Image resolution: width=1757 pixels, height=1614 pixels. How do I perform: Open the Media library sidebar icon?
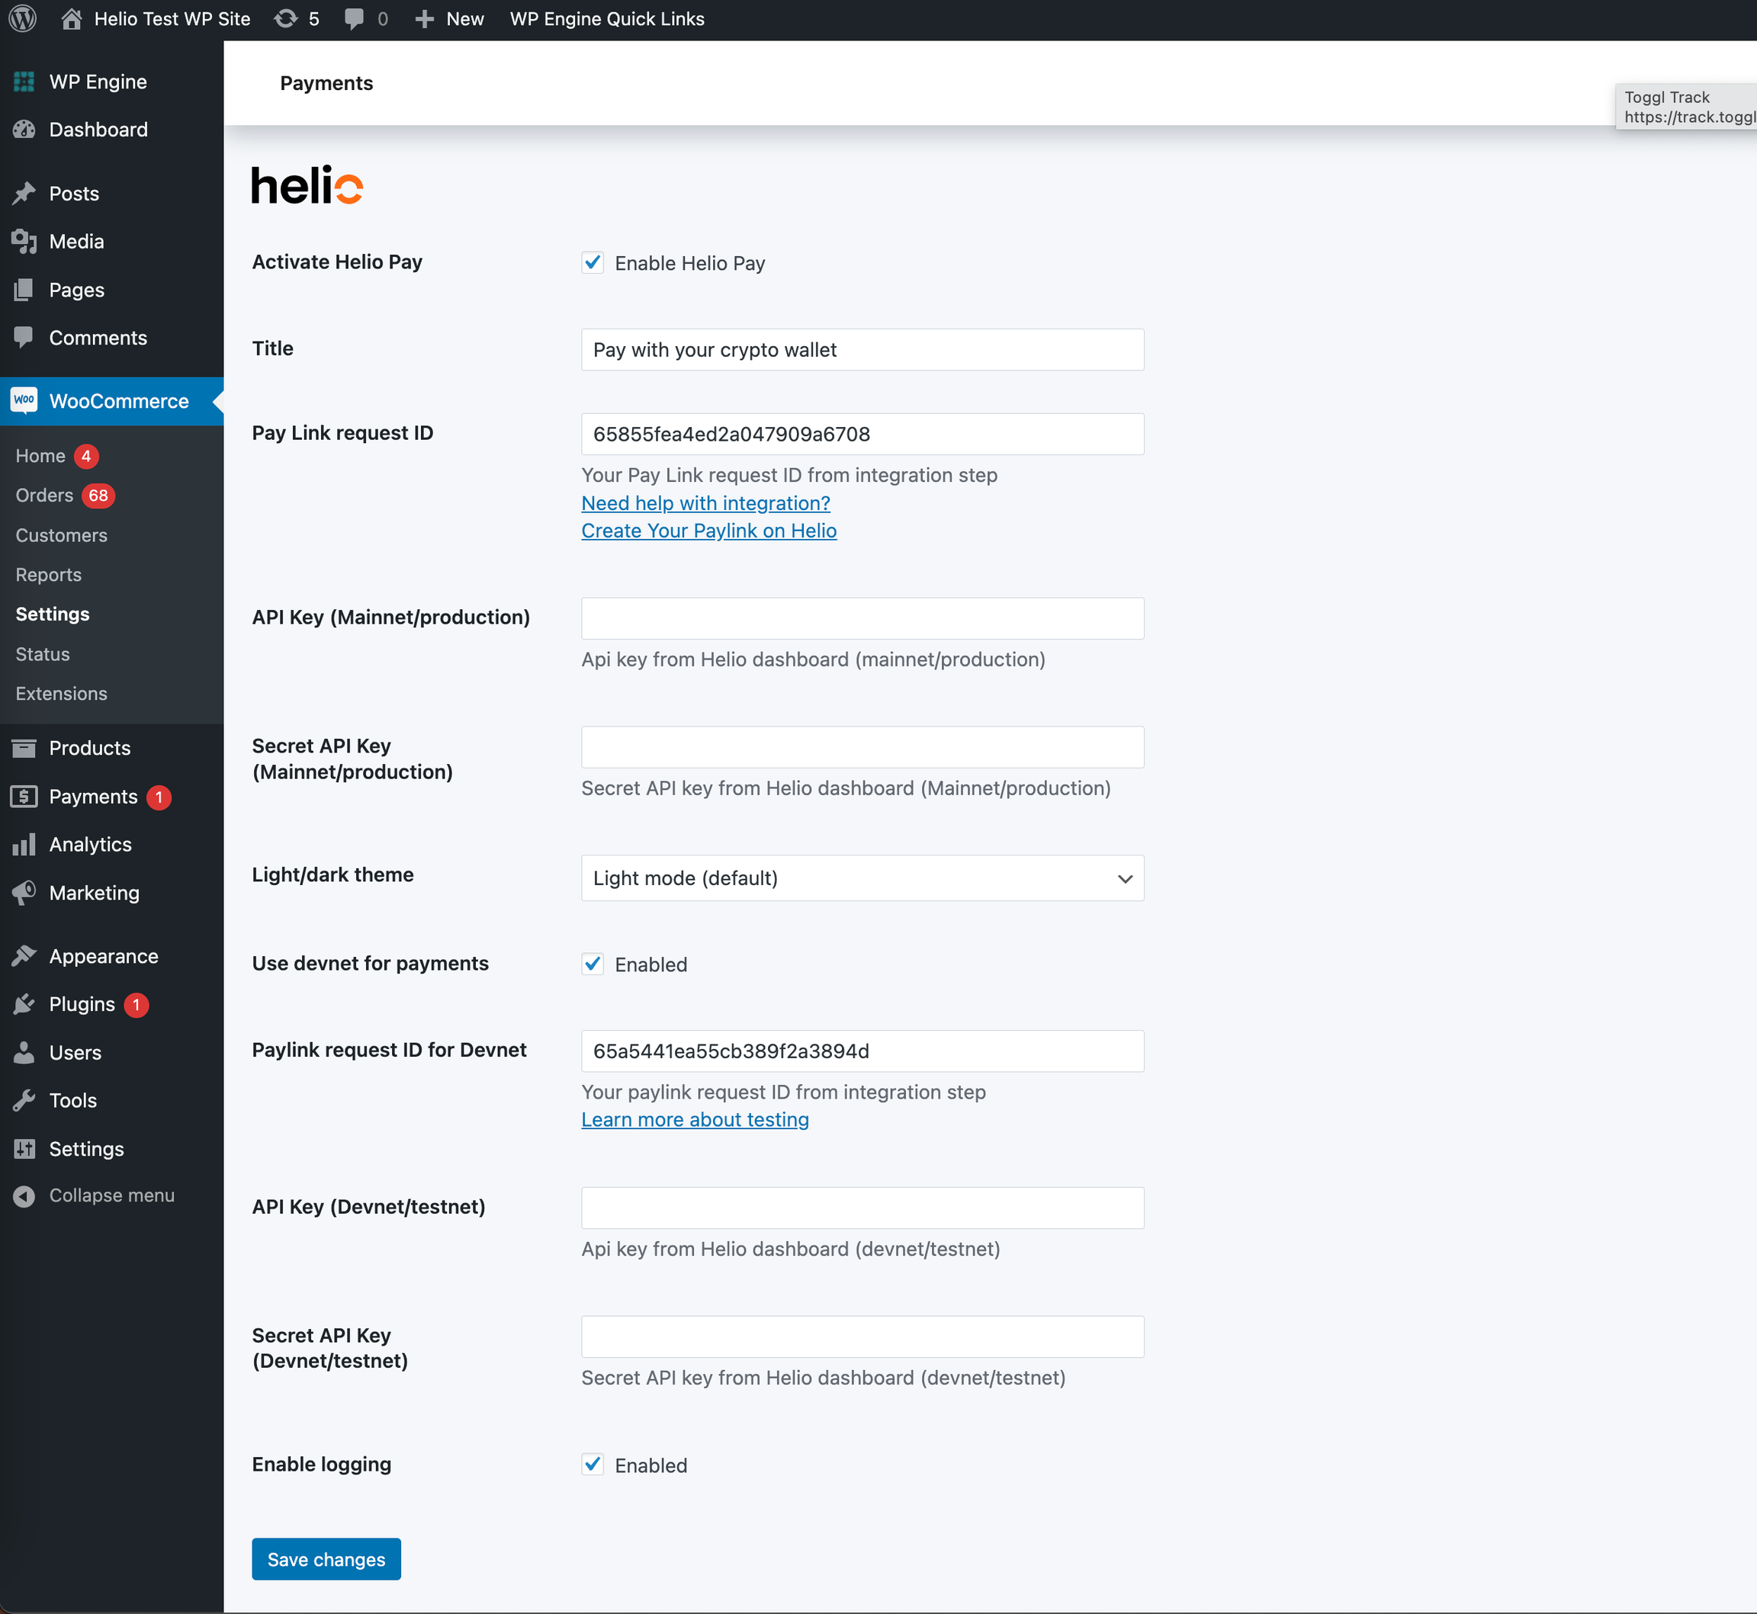click(24, 241)
